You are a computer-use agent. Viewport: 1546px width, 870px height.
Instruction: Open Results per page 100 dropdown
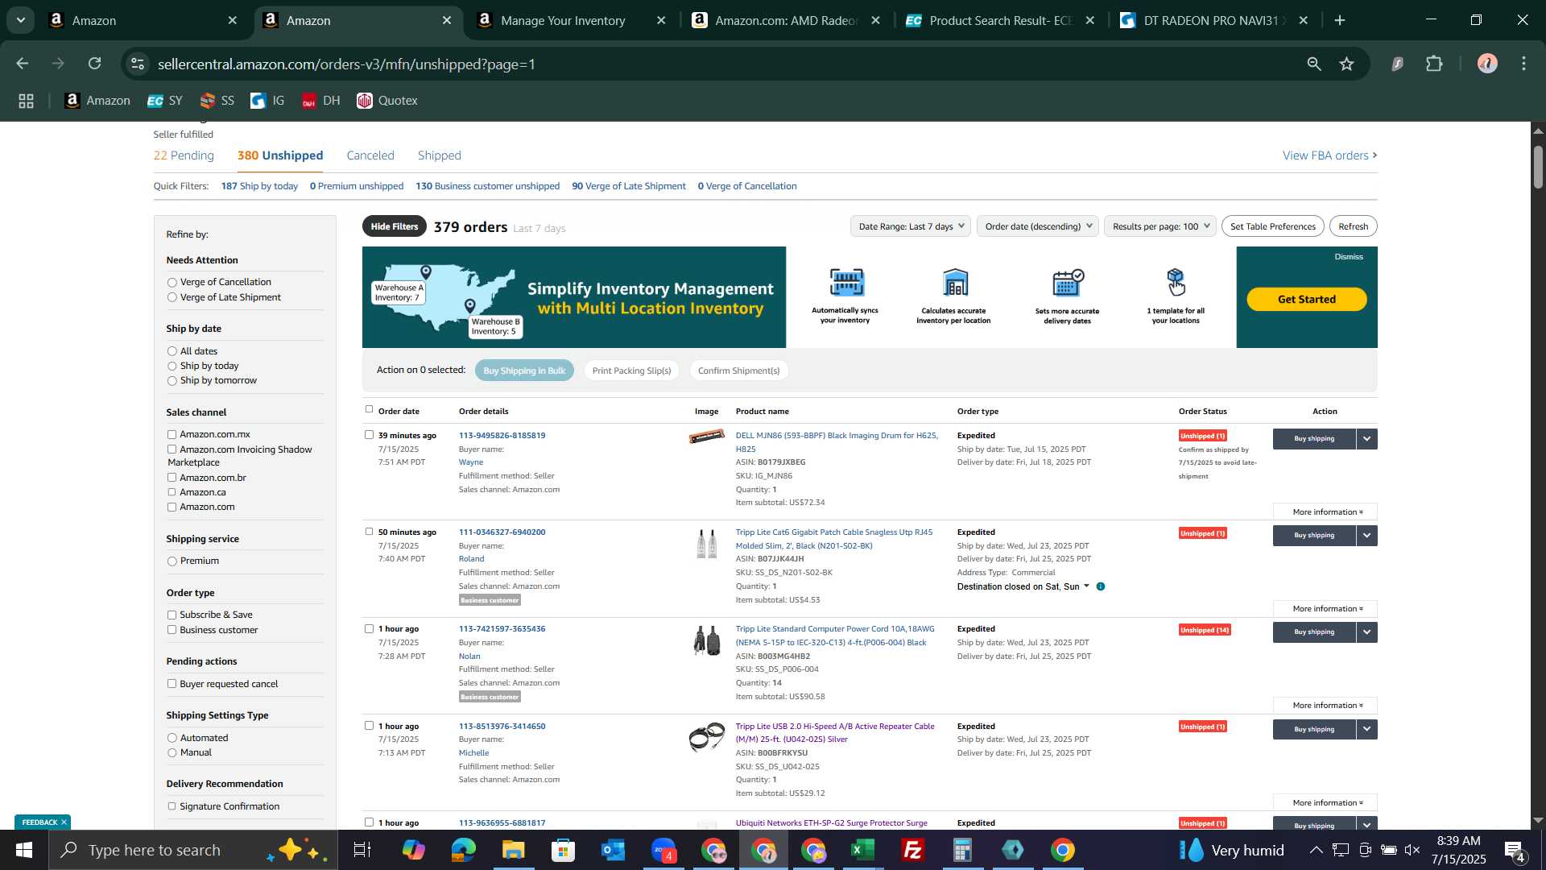click(1159, 226)
